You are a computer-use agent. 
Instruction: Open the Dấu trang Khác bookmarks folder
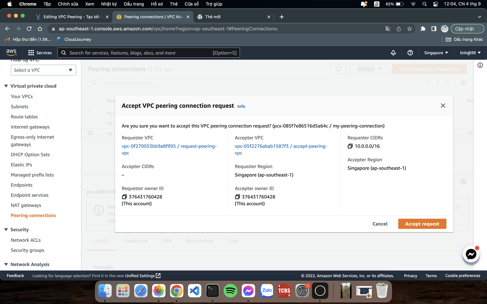(x=464, y=39)
